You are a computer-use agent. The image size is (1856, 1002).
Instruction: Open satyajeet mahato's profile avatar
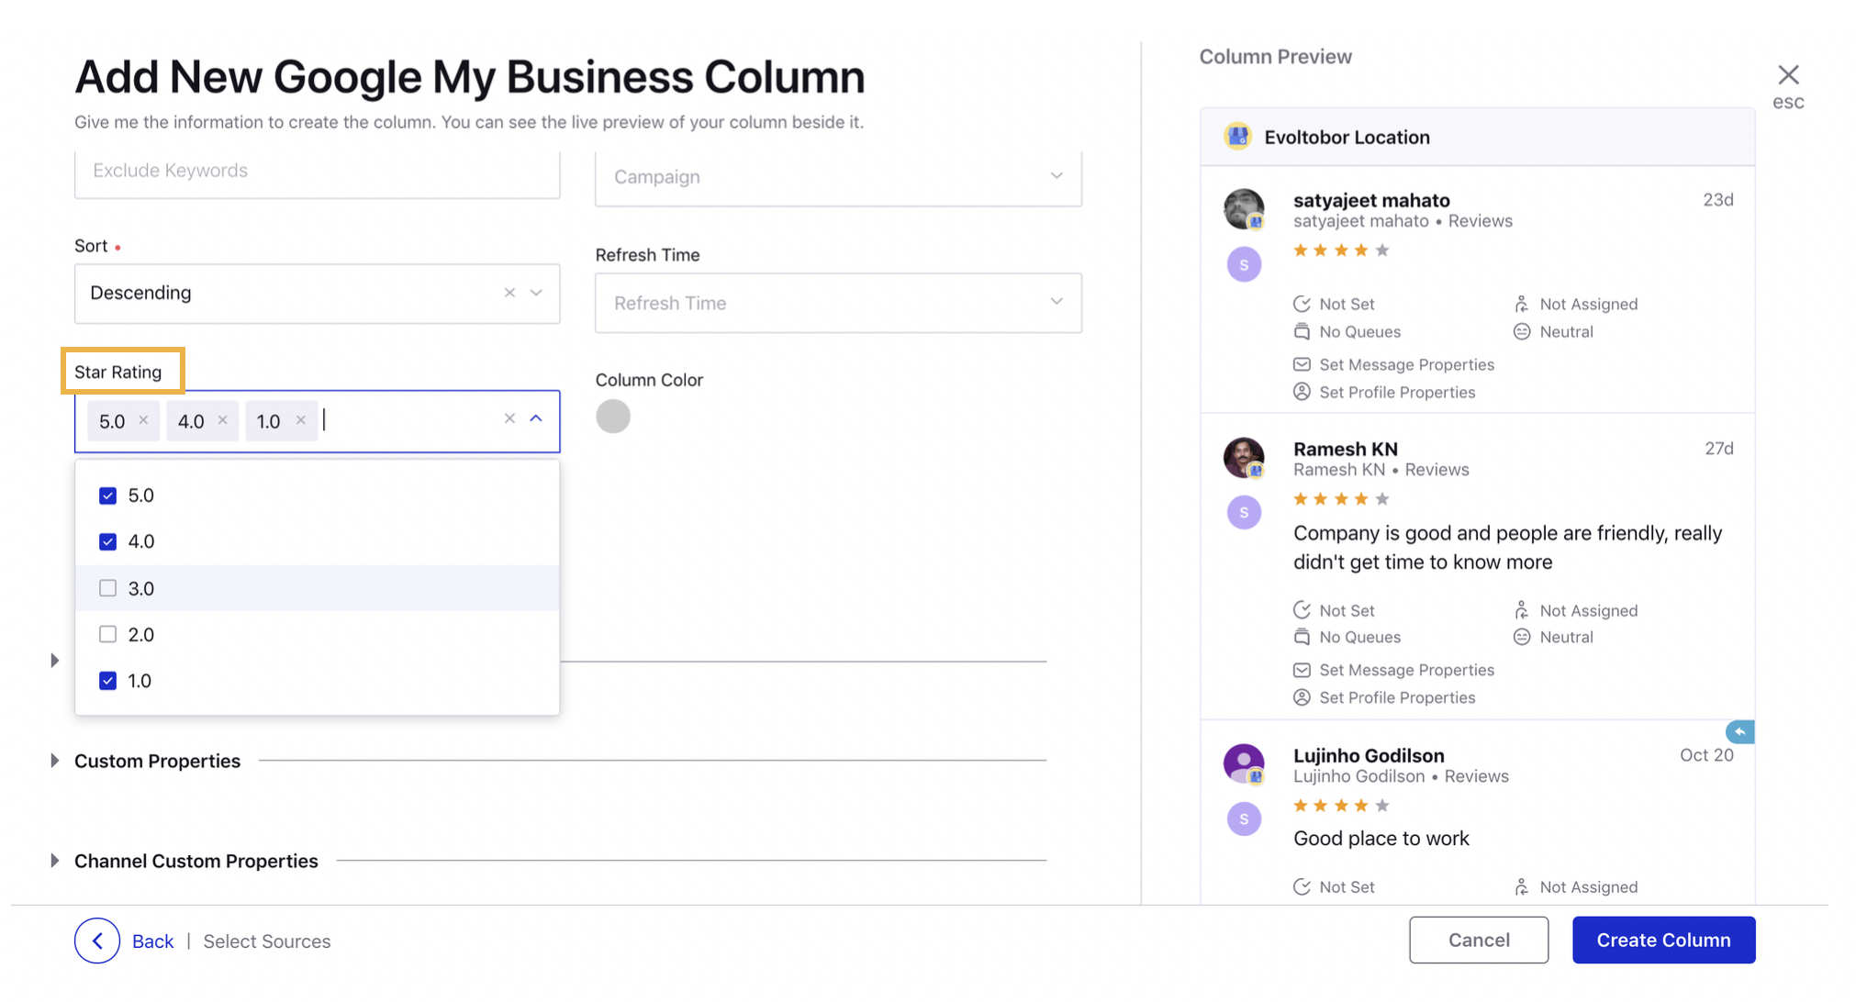pos(1244,209)
